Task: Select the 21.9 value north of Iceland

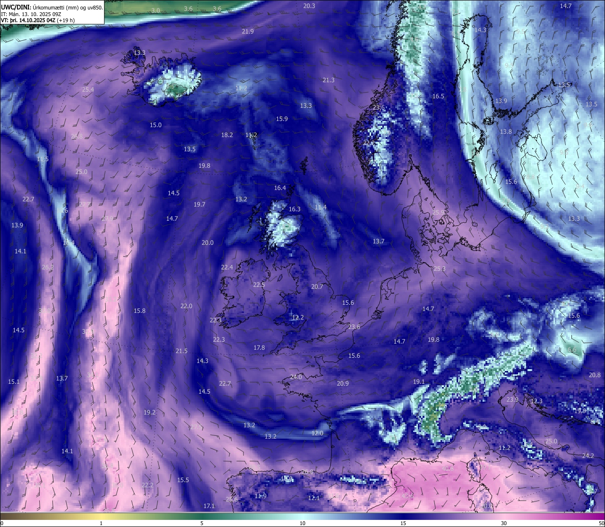Action: [x=248, y=31]
